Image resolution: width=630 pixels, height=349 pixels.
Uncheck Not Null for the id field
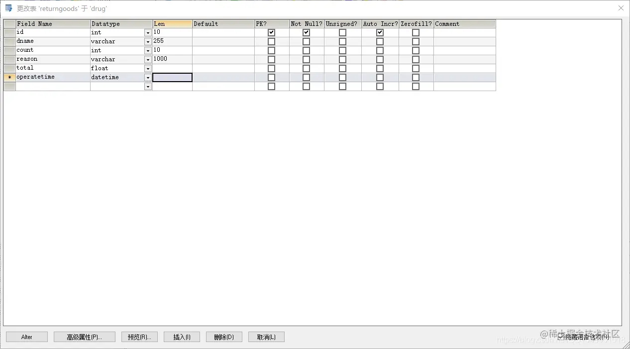(x=306, y=32)
